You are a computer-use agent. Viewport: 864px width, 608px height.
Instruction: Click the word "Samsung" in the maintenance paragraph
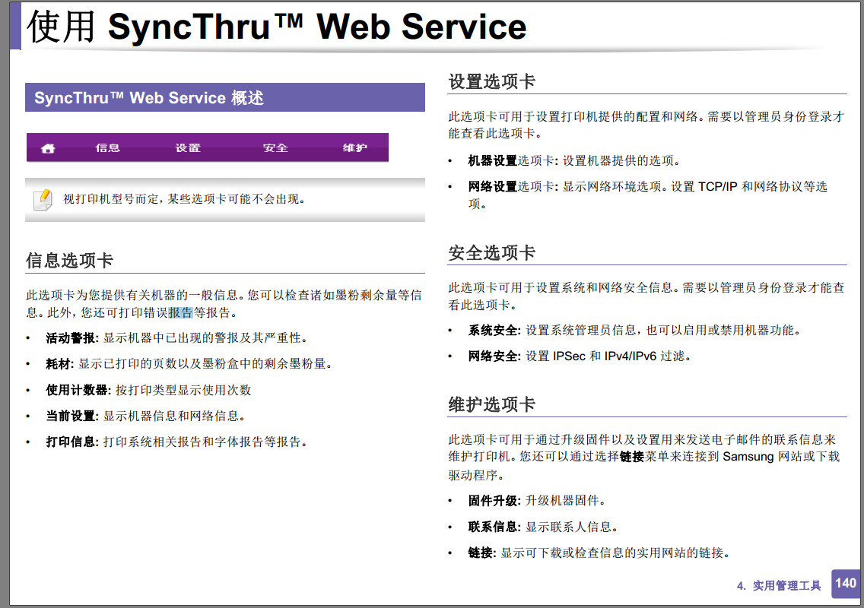(748, 457)
